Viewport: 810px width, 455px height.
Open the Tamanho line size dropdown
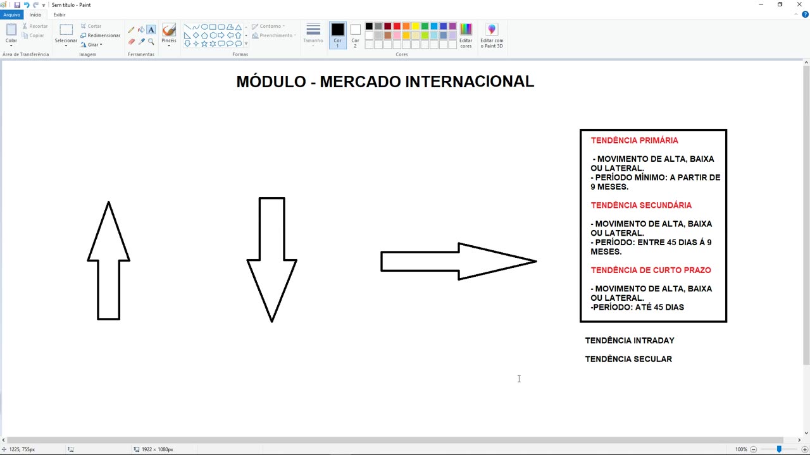click(x=313, y=36)
